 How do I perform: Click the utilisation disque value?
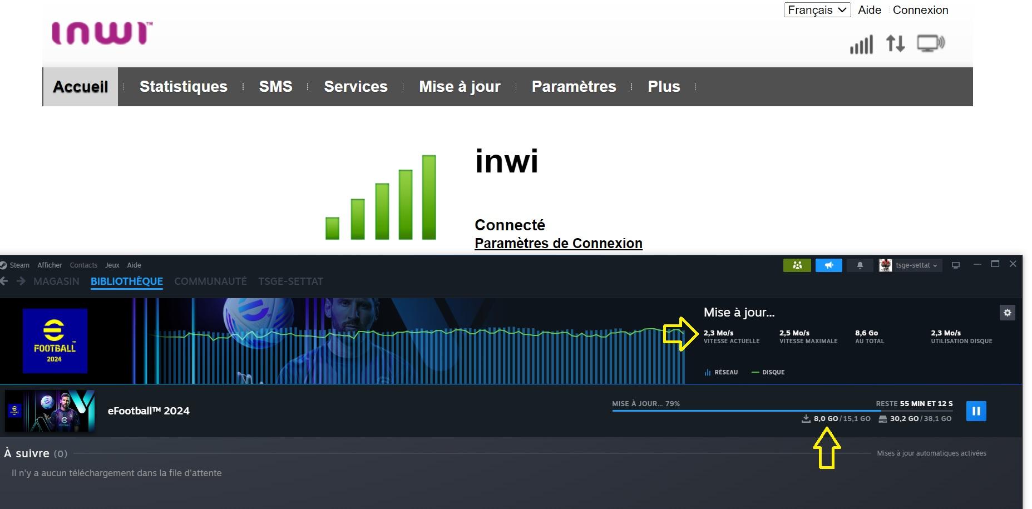tap(946, 333)
